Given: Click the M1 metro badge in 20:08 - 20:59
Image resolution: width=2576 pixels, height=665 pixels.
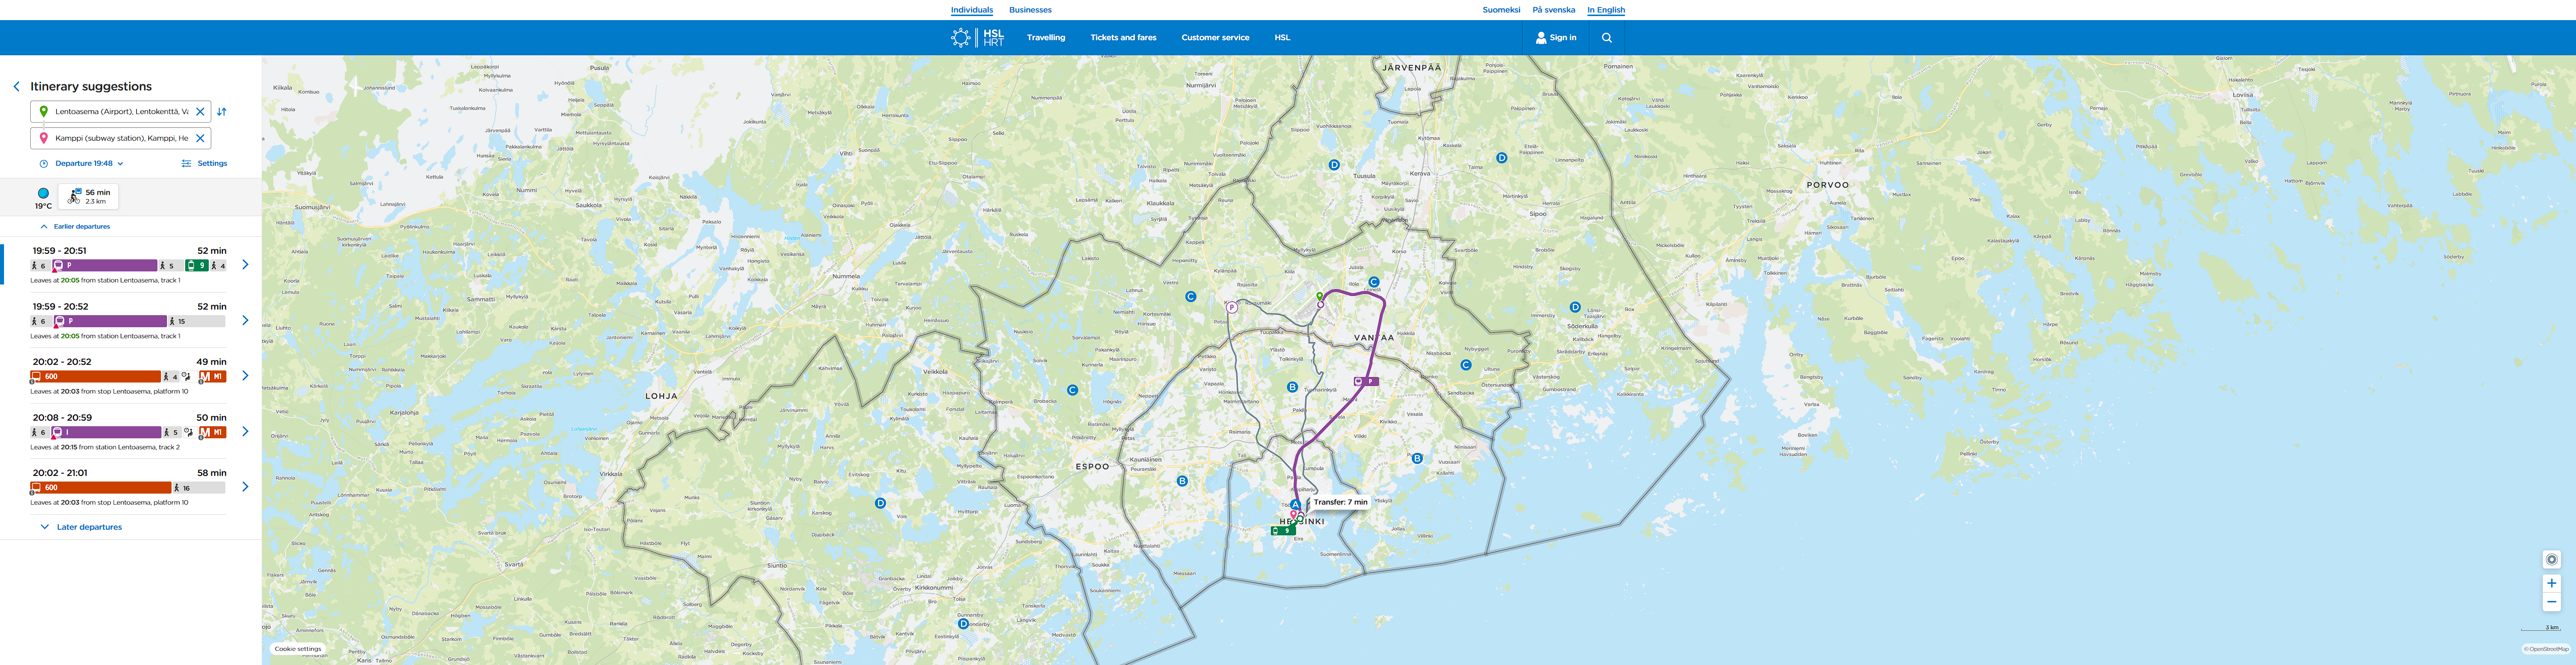Looking at the screenshot, I should tap(212, 432).
